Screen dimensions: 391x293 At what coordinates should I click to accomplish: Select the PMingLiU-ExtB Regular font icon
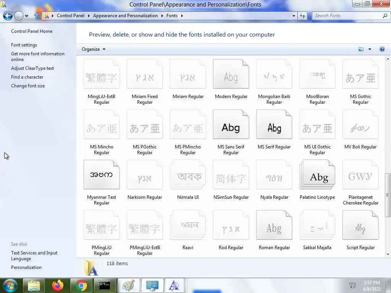pyautogui.click(x=145, y=225)
